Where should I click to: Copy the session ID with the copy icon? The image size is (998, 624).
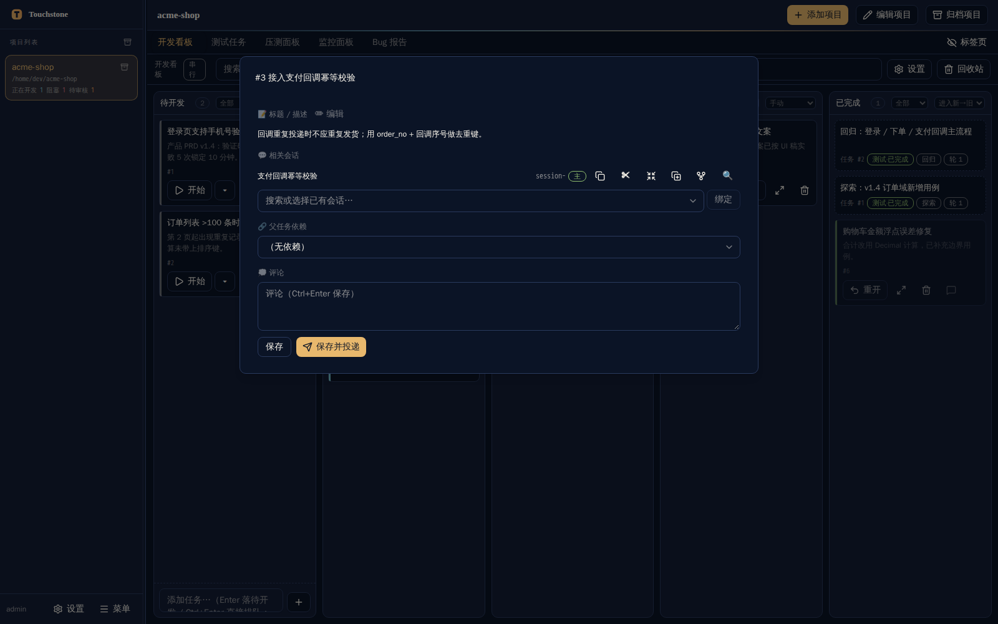pos(600,176)
